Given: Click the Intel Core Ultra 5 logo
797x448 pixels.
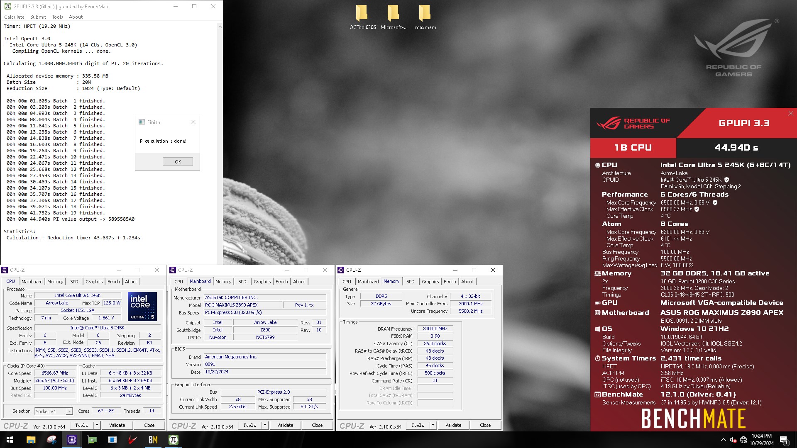Looking at the screenshot, I should 142,307.
